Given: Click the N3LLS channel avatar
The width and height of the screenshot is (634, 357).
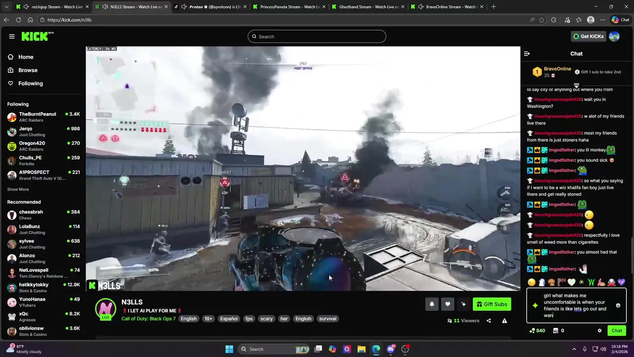Looking at the screenshot, I should (105, 308).
